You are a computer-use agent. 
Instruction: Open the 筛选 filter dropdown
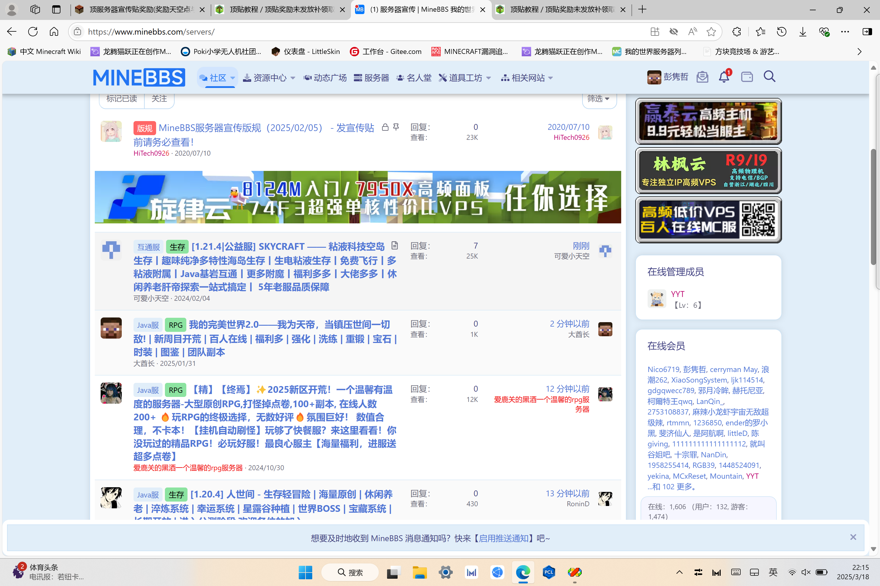599,99
